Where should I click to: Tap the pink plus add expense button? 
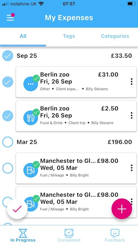[122, 209]
